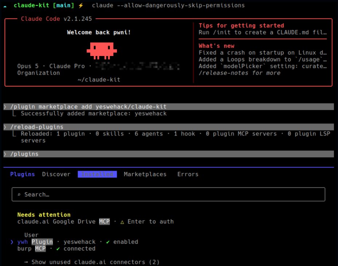Open the Errors tab
The image size is (338, 266).
pyautogui.click(x=188, y=174)
